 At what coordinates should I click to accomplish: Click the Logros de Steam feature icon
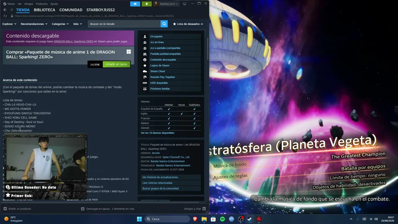[x=145, y=65]
